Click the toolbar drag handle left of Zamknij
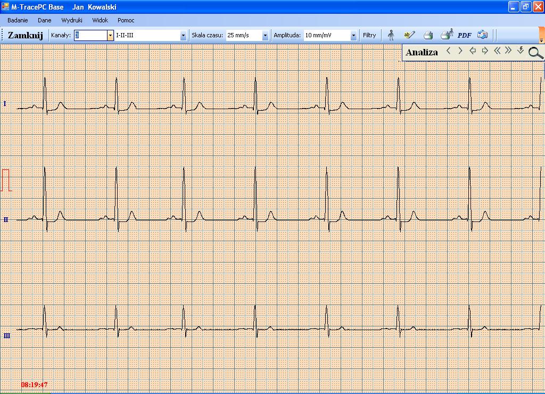This screenshot has height=394, width=545. (3, 35)
